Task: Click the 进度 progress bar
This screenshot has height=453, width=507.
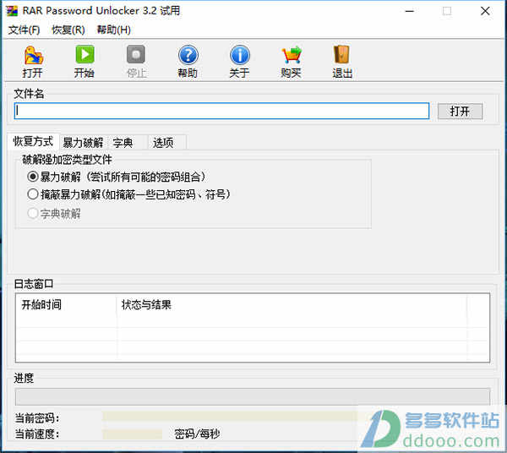Action: 253,396
